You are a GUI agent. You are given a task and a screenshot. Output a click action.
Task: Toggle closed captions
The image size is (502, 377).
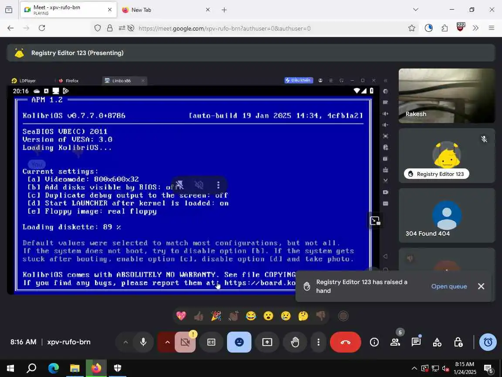pyautogui.click(x=211, y=342)
